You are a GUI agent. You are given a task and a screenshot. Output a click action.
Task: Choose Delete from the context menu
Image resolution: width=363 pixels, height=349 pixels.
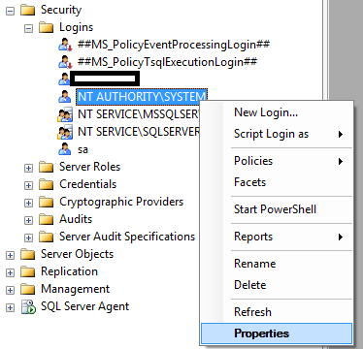tap(276, 285)
